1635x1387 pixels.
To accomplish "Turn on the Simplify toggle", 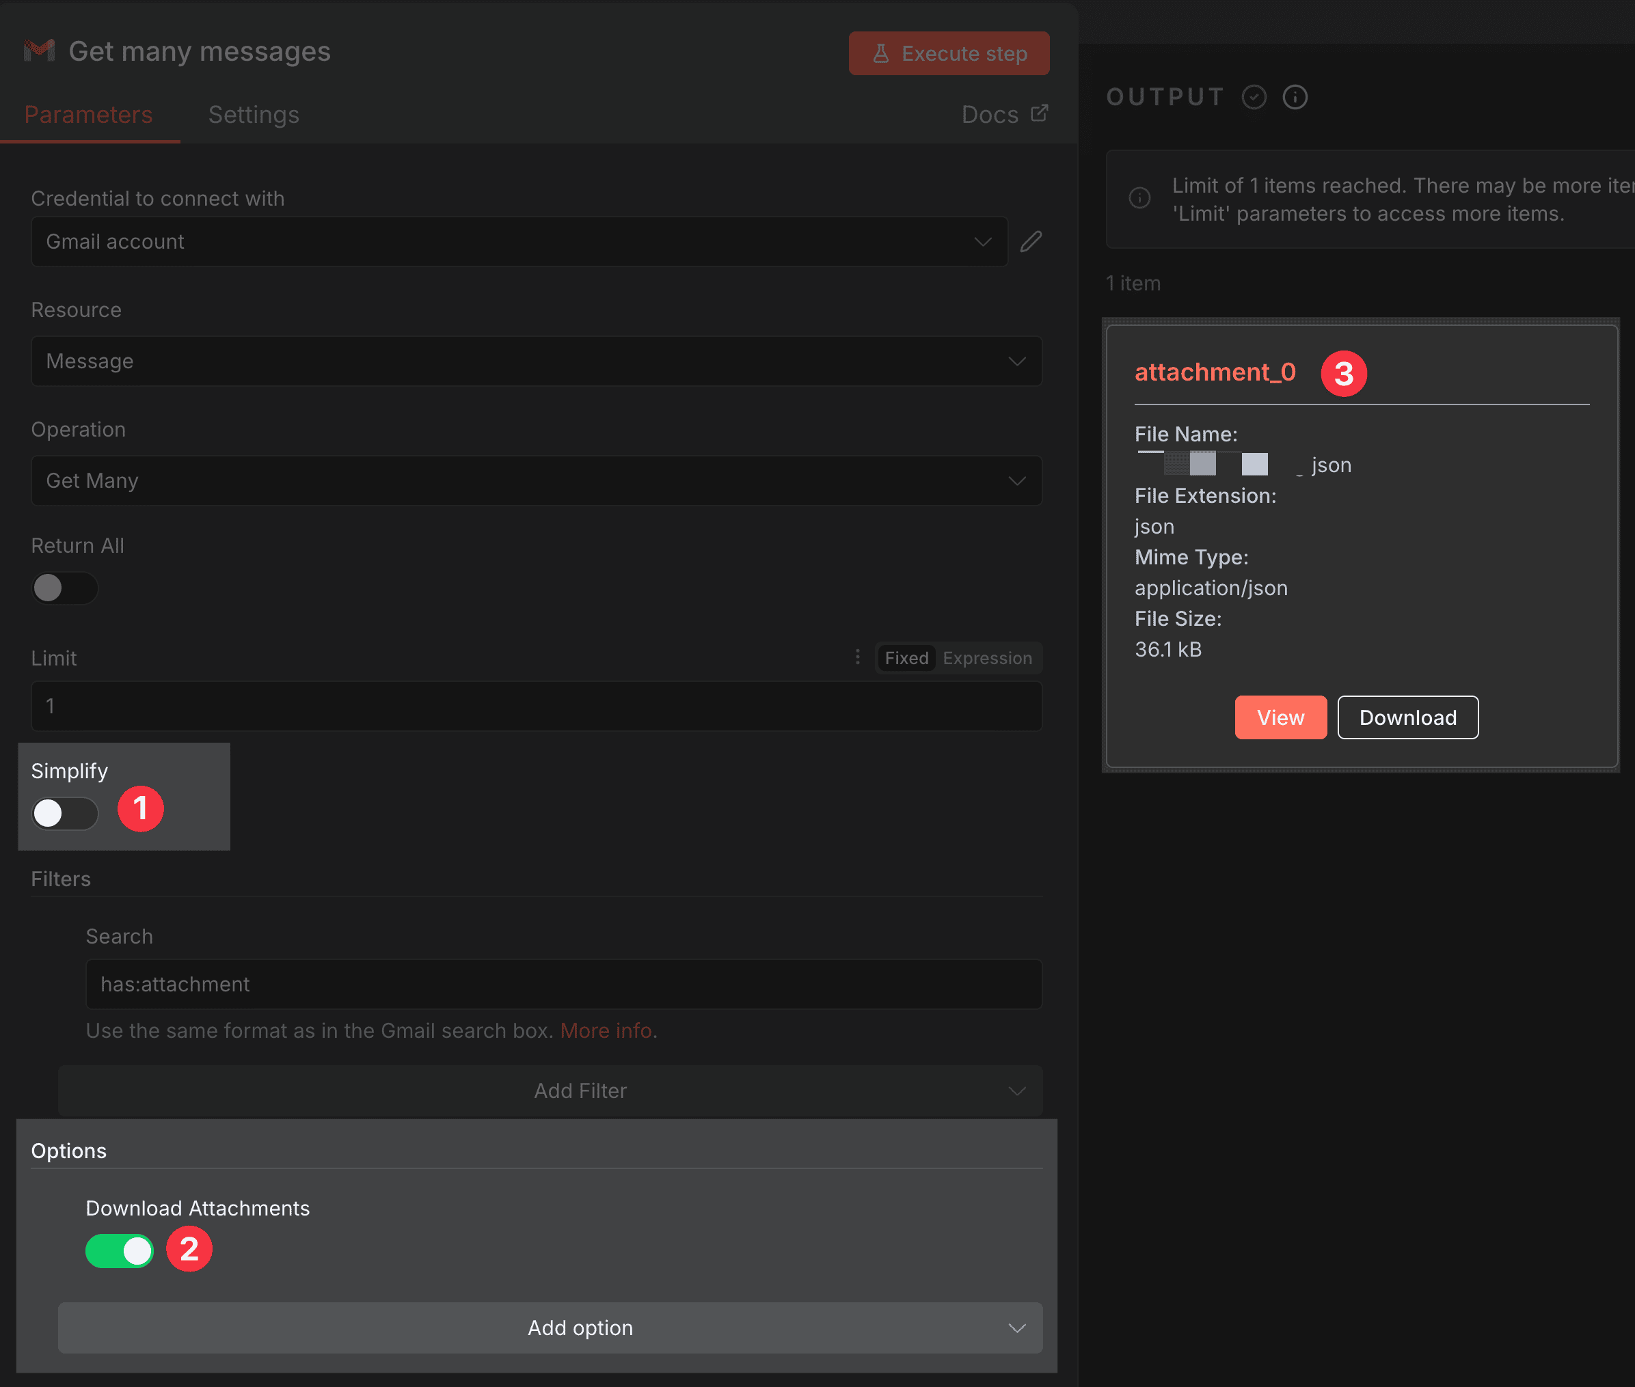I will (x=64, y=814).
